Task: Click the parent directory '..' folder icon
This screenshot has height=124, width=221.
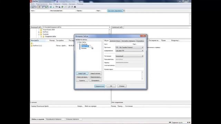Action: [x=31, y=43]
